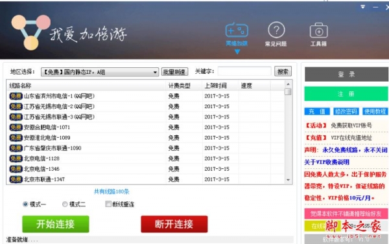Click the pink 觉得本软件不错请推荐给好友 banner
Screen dimensions: 389x244
tap(346, 214)
